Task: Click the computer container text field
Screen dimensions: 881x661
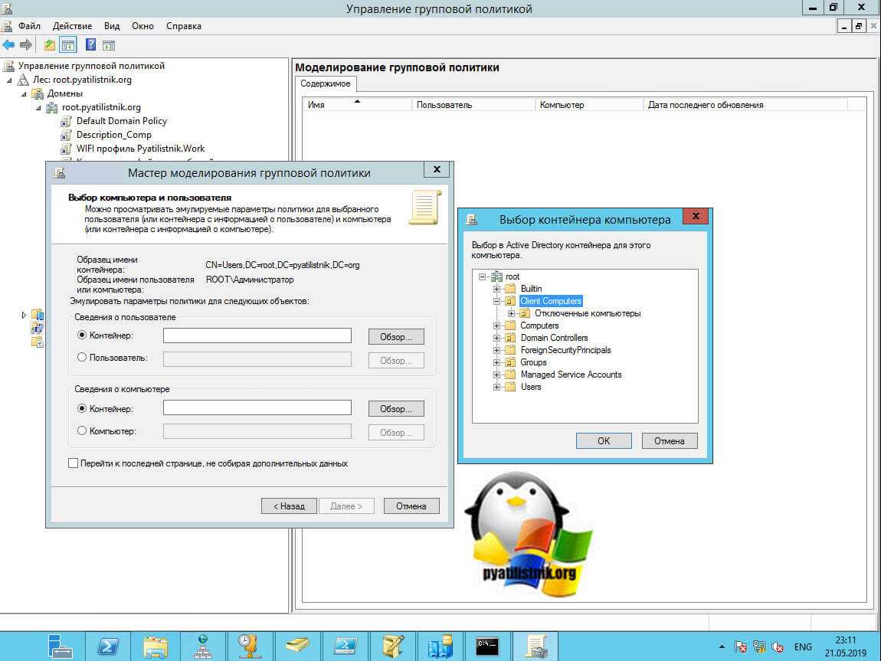Action: 257,407
